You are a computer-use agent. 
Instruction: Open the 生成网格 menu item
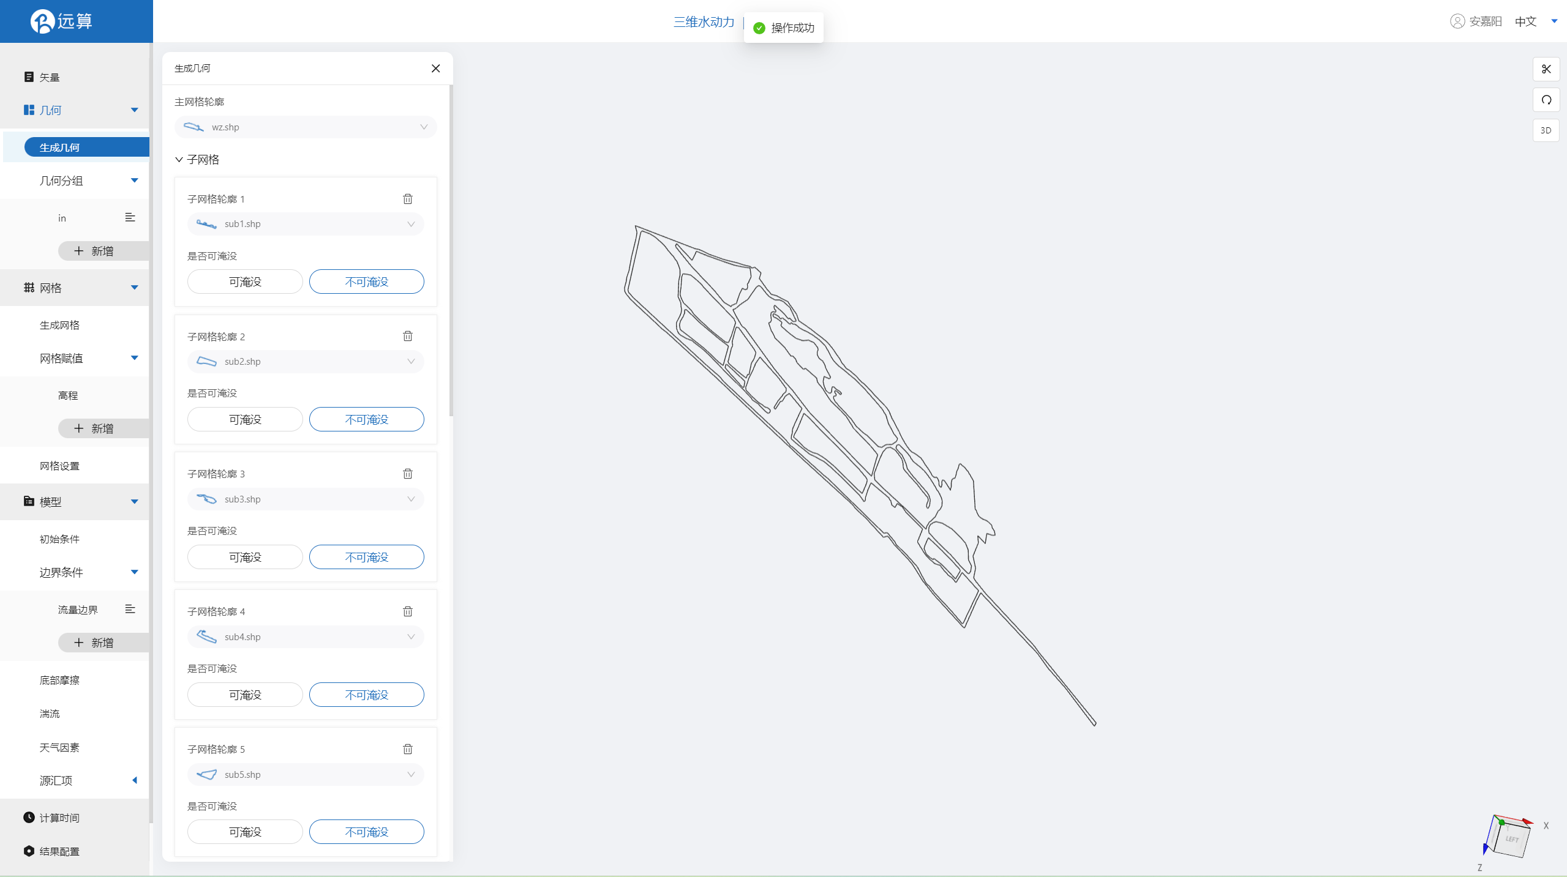coord(59,325)
